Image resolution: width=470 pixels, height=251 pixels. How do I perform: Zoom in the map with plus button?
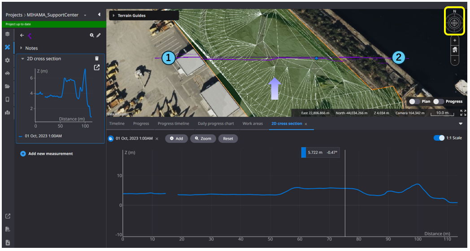[455, 40]
